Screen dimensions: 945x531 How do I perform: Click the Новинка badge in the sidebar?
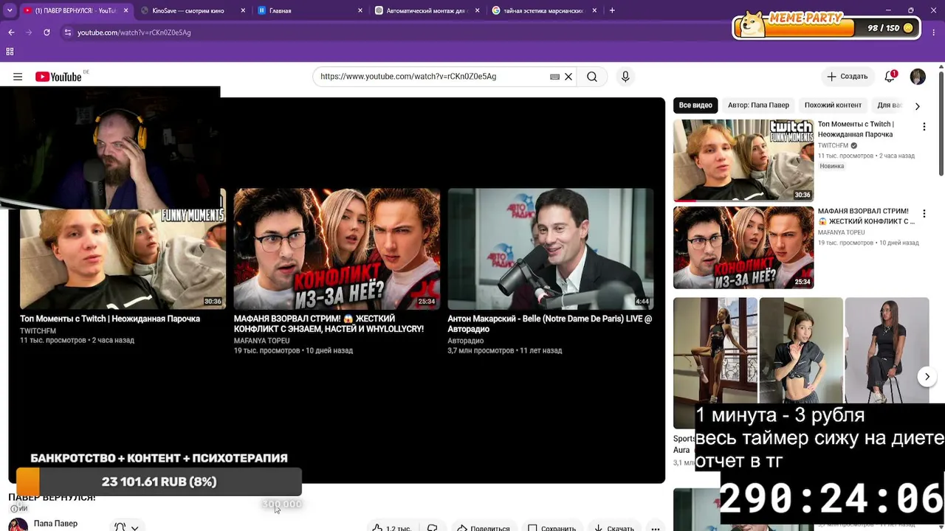click(832, 166)
